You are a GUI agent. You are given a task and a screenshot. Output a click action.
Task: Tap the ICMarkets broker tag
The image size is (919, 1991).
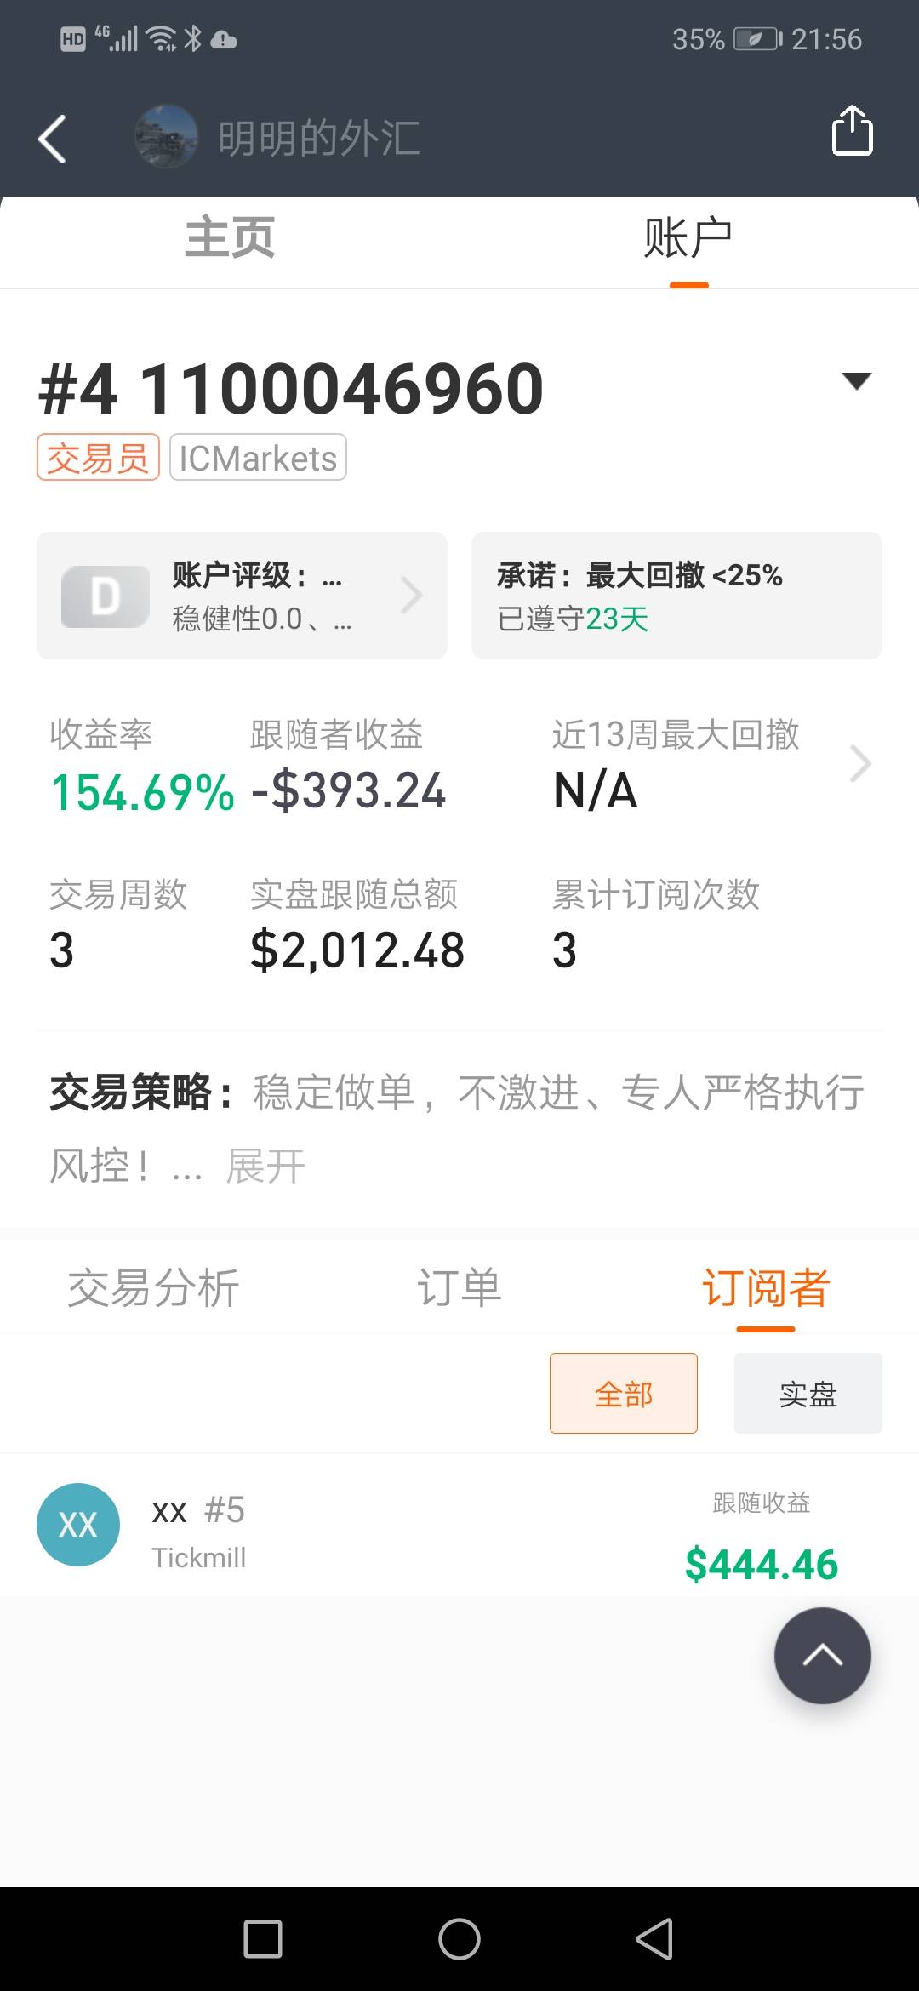pyautogui.click(x=258, y=458)
